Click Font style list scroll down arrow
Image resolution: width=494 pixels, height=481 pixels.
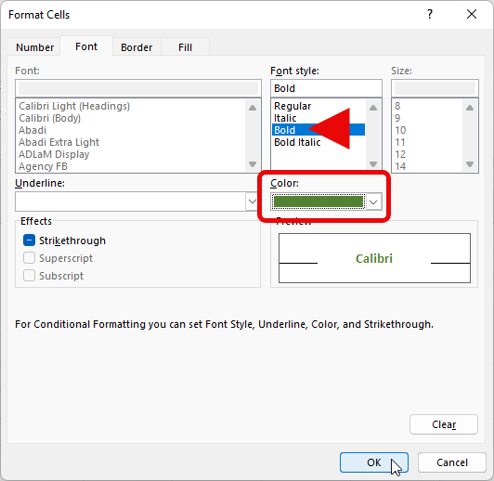click(373, 164)
